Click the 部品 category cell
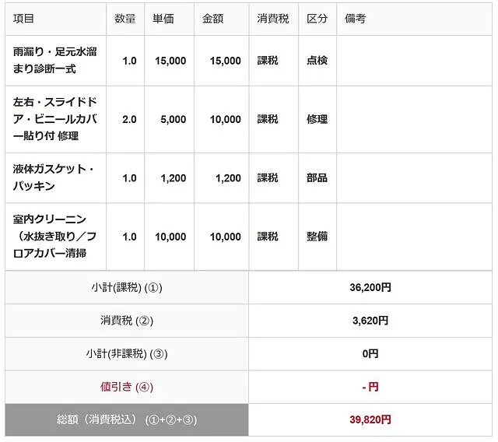This screenshot has width=498, height=442. (317, 178)
